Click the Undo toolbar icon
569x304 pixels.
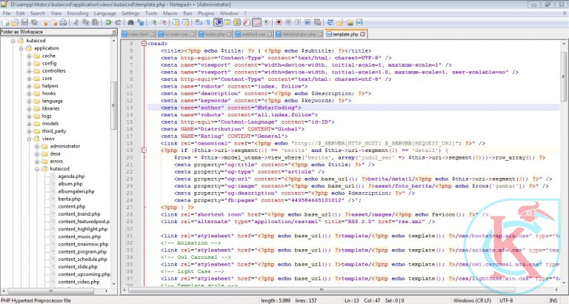(x=110, y=23)
